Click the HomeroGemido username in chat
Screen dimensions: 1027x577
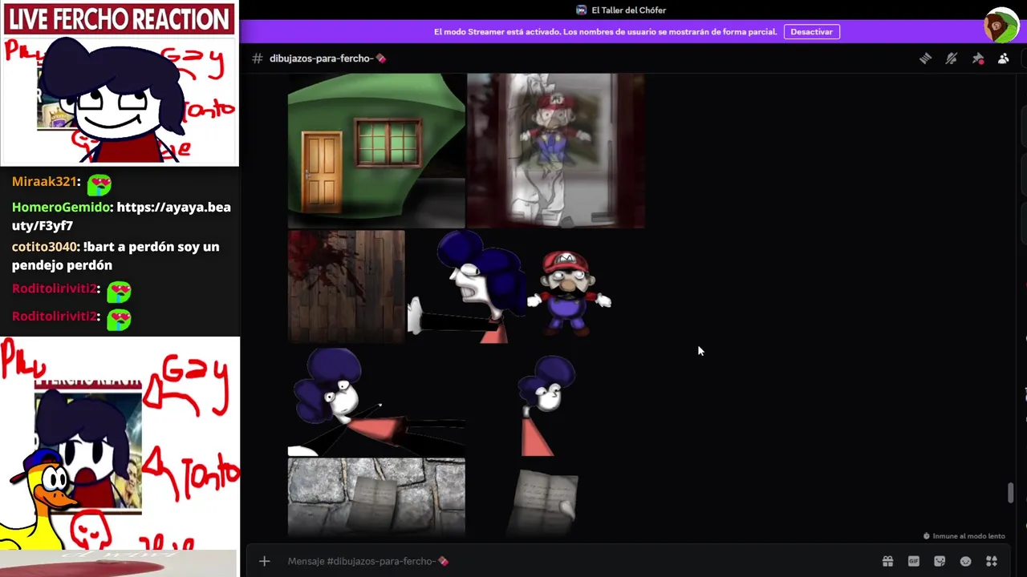point(60,207)
